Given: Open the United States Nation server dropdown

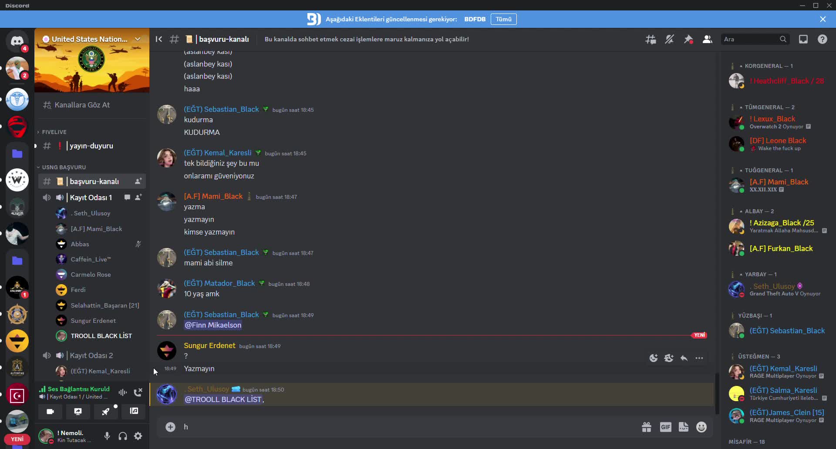Looking at the screenshot, I should pyautogui.click(x=138, y=39).
